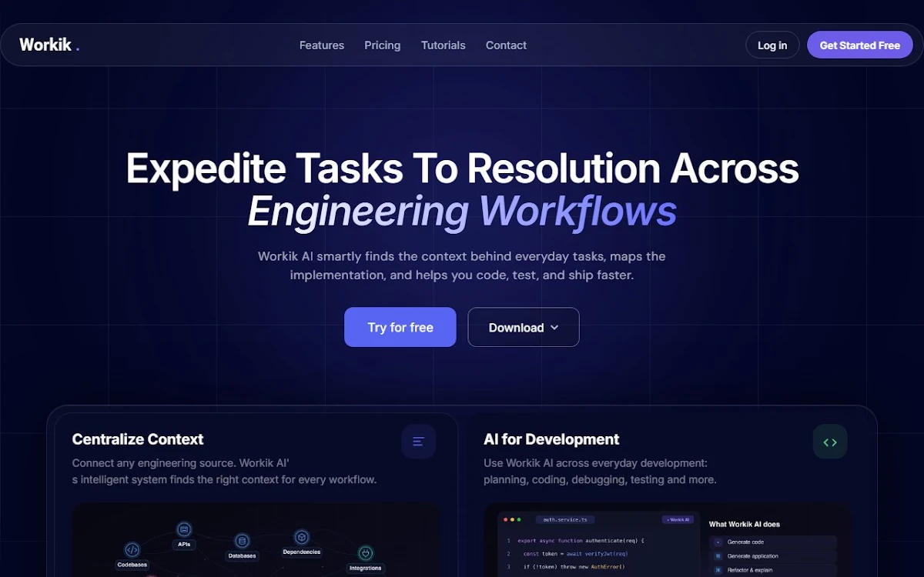Click the Databases label
The image size is (924, 577).
242,555
